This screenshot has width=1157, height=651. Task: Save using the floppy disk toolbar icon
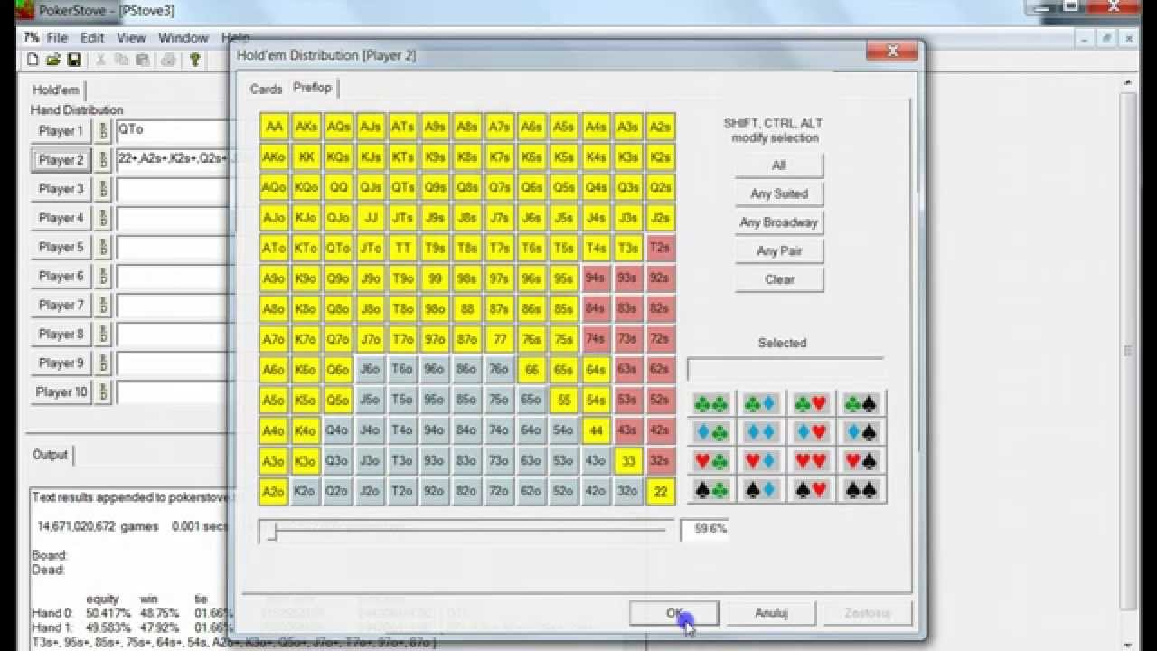tap(74, 61)
